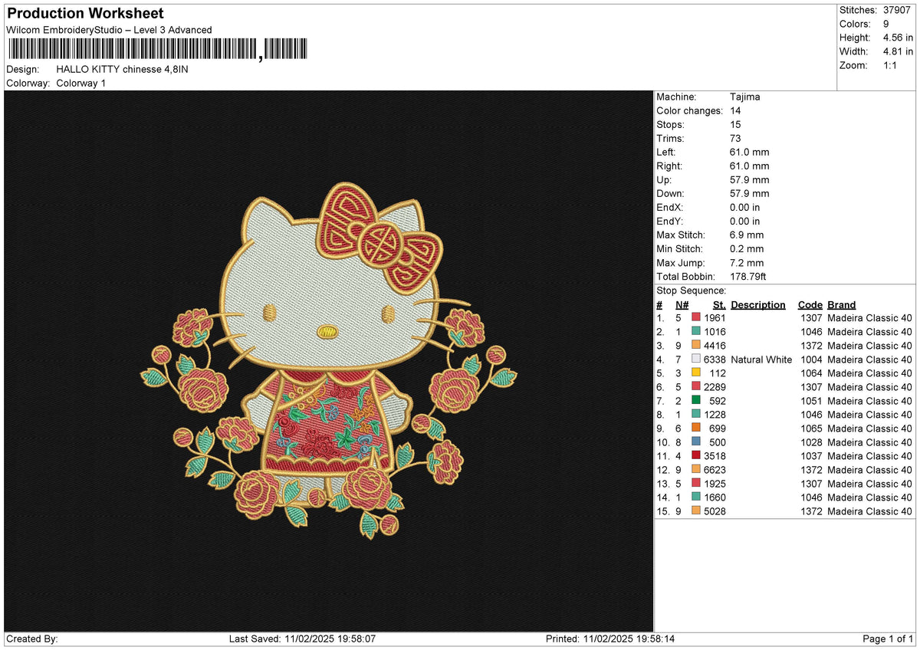
Task: Click the colorway value 'Colorway 1'
Action: coord(81,83)
